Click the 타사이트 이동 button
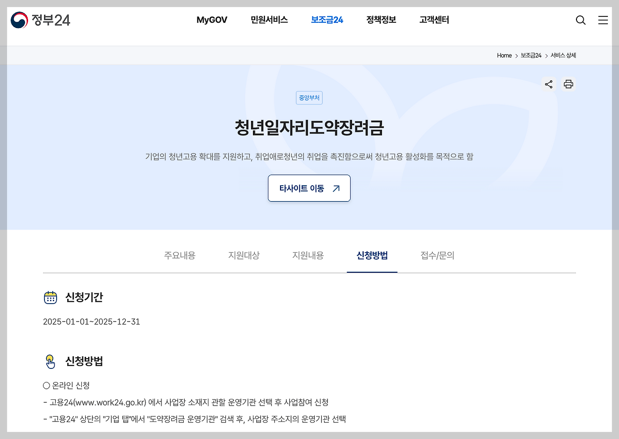619x439 pixels. (309, 188)
